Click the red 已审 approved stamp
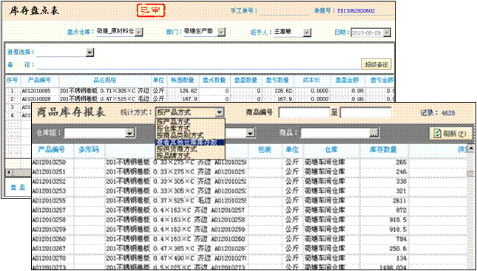The width and height of the screenshot is (477, 271). click(150, 10)
